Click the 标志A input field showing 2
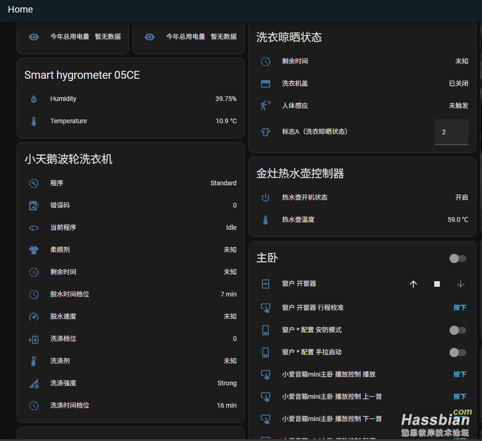 [451, 132]
